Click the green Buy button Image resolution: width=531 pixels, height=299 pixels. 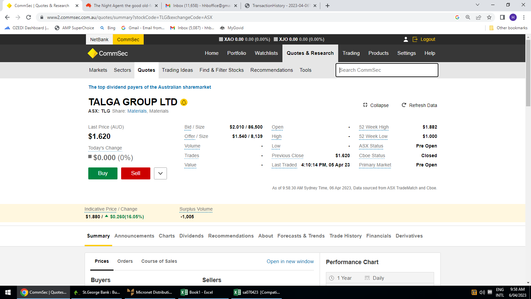pos(103,173)
